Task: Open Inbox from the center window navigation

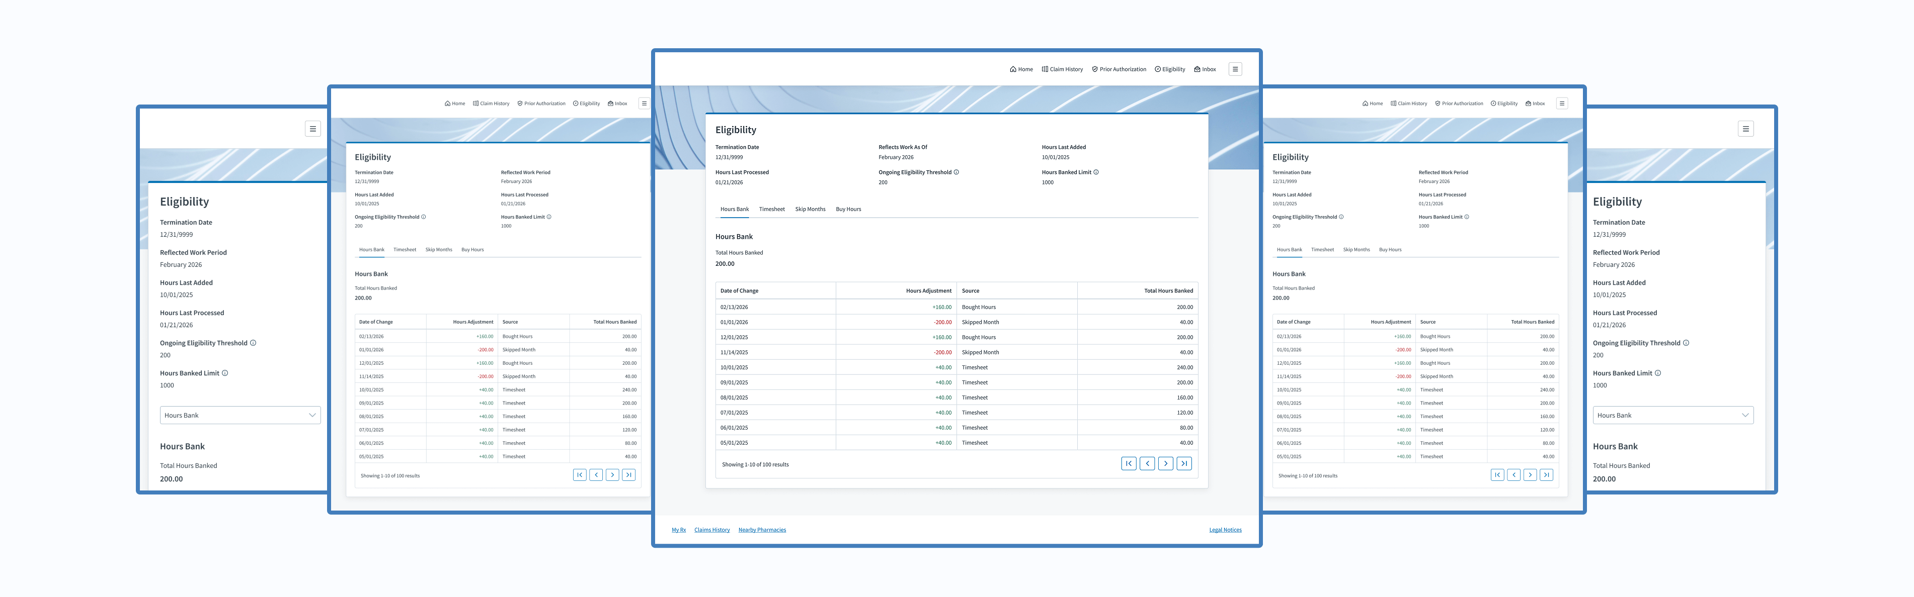Action: click(1205, 69)
